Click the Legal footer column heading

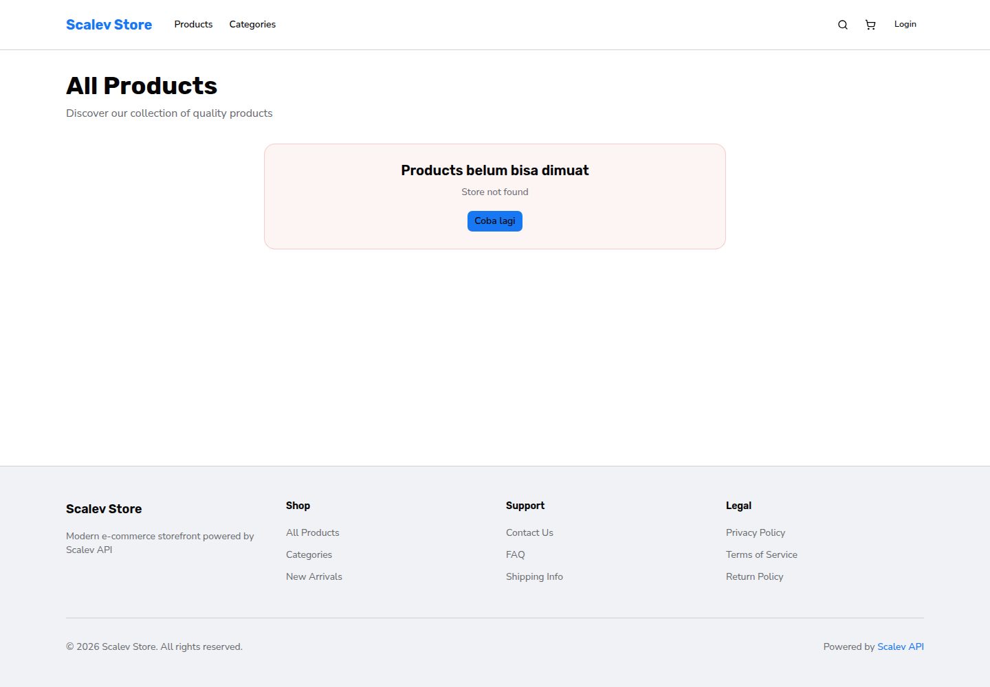click(738, 506)
